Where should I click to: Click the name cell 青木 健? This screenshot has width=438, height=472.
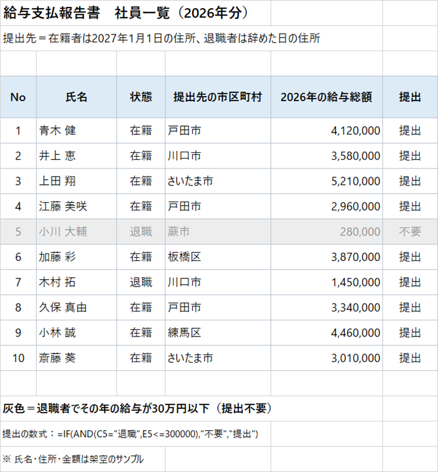(76, 130)
